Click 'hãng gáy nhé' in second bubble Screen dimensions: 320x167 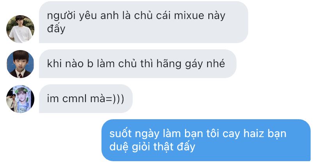[190, 64]
